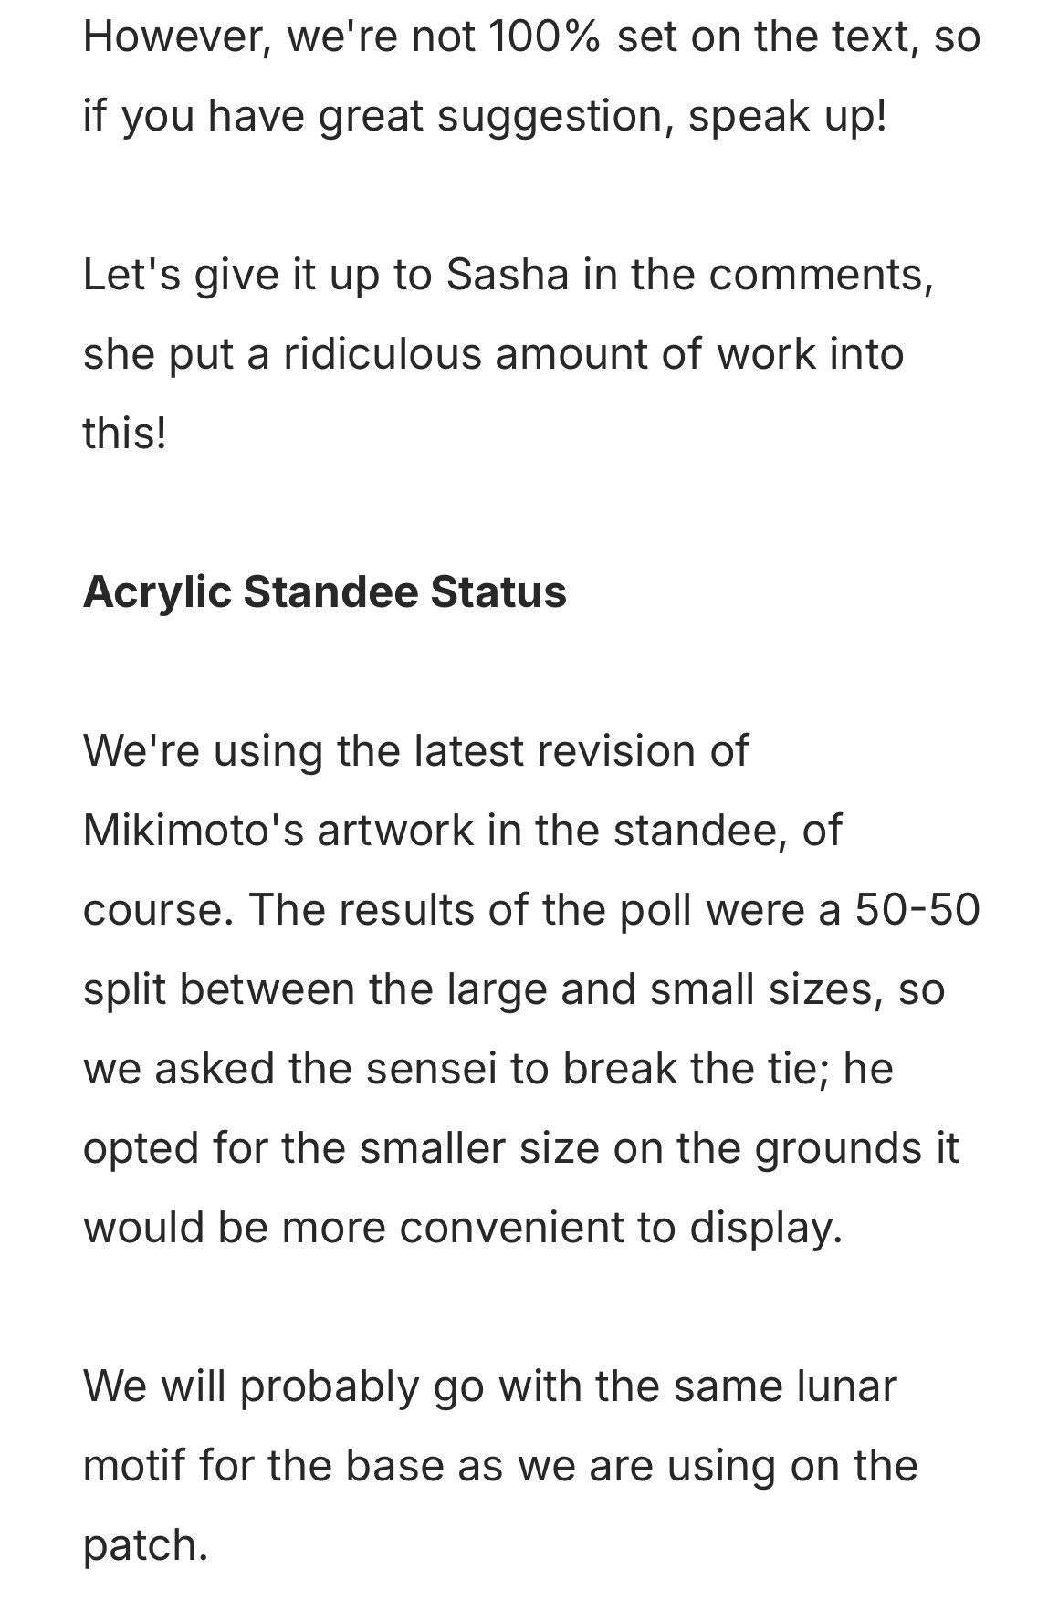The height and width of the screenshot is (1611, 1048).
Task: Click the "100%" text
Action: click(544, 37)
